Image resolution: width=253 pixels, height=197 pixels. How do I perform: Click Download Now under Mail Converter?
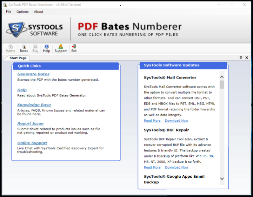(x=177, y=121)
